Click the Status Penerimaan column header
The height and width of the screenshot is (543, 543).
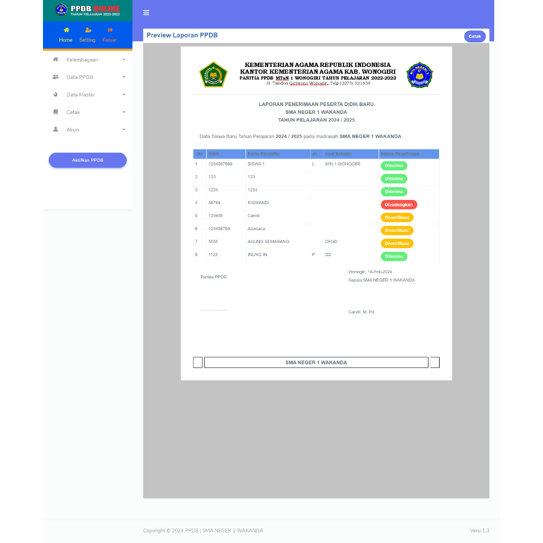pyautogui.click(x=409, y=154)
